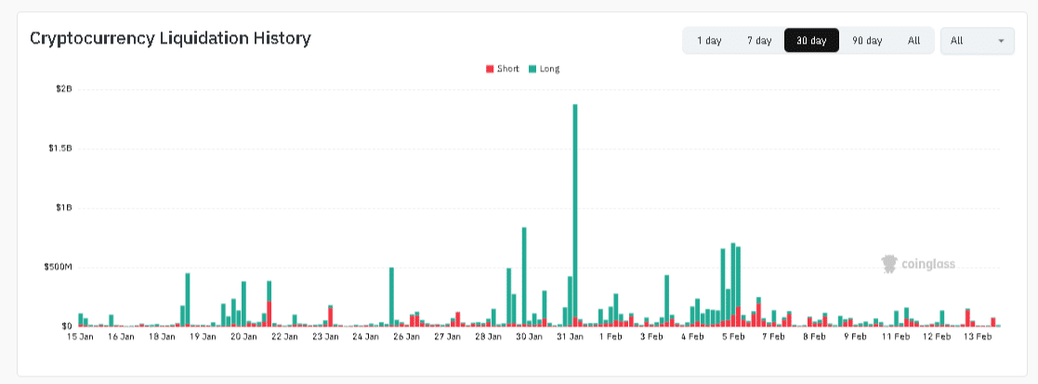The image size is (1038, 384).
Task: Click the tall green bar at 30 Jan
Action: pyautogui.click(x=524, y=276)
